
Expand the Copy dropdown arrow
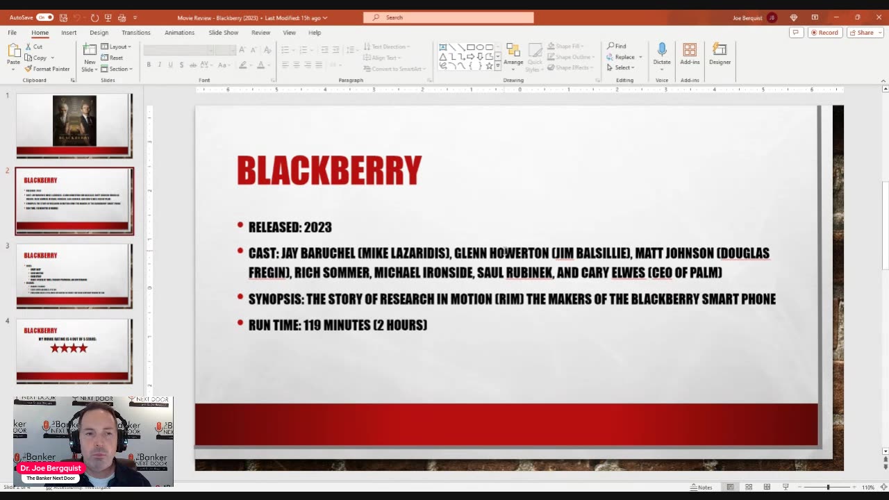tap(52, 58)
